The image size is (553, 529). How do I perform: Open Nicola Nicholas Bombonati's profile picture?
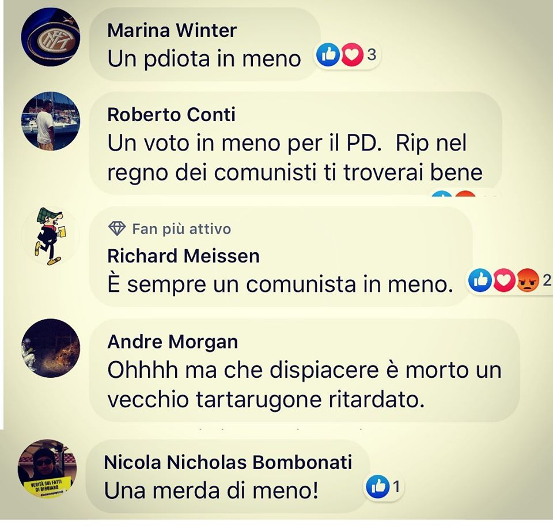pyautogui.click(x=47, y=468)
